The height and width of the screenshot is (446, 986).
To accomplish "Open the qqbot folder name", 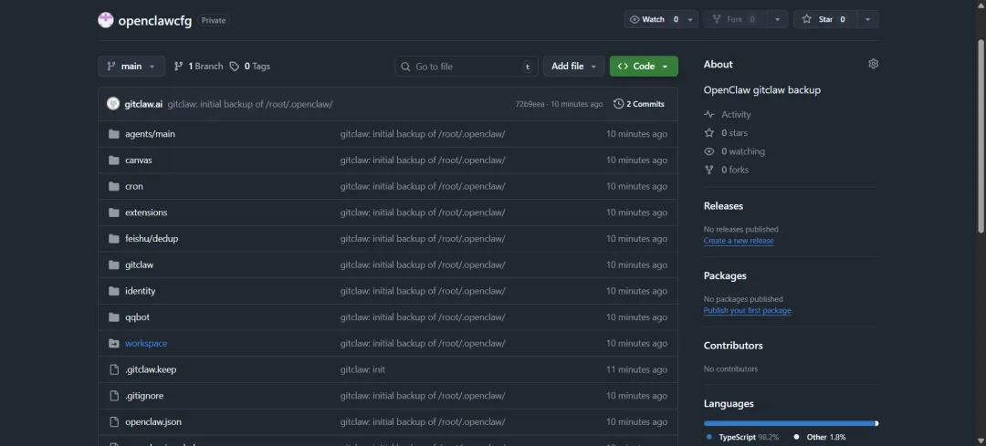I will pyautogui.click(x=137, y=317).
